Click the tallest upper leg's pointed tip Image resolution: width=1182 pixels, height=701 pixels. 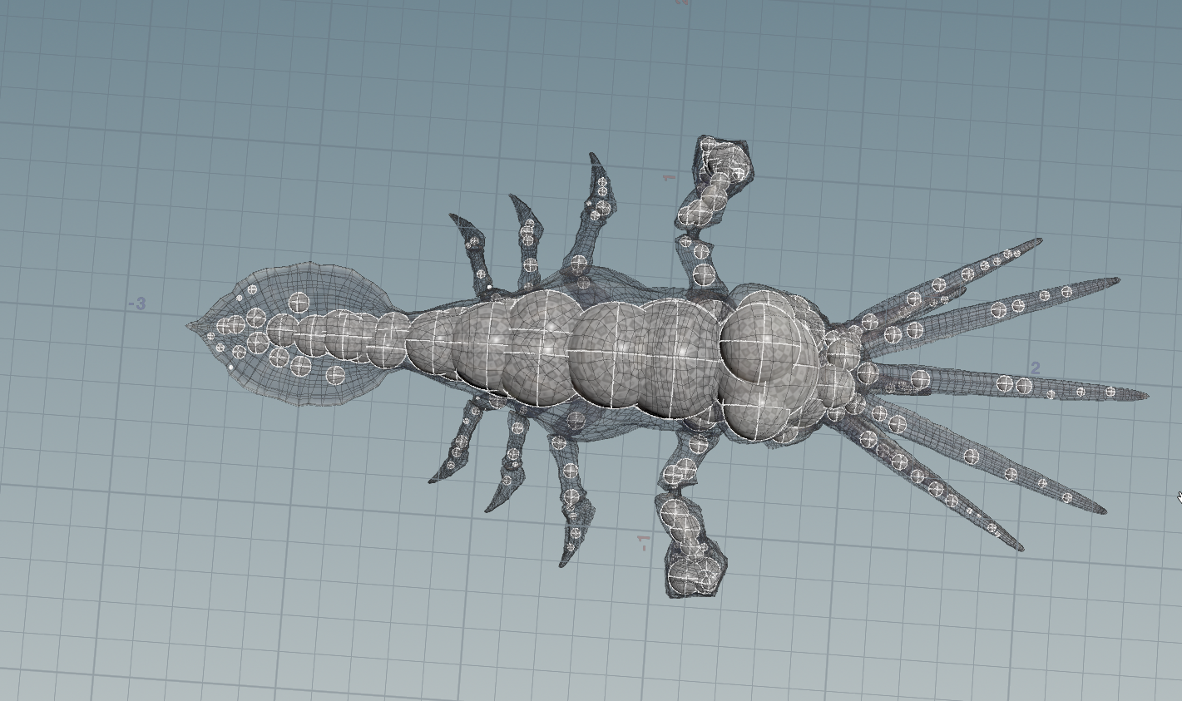[x=593, y=156]
